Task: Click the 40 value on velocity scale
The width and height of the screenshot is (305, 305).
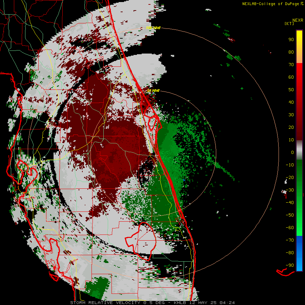Action: pos(291,102)
